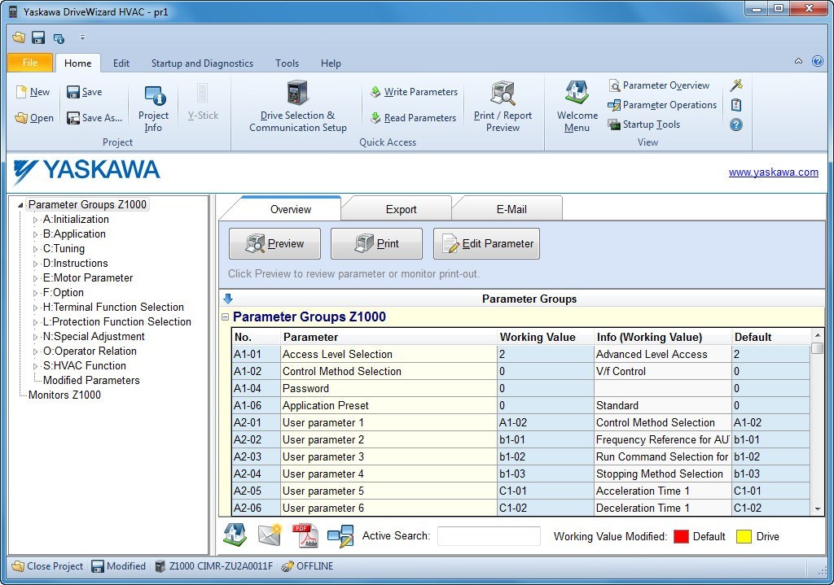The height and width of the screenshot is (585, 834).
Task: Visit www.yaskawa.com link
Action: point(774,172)
